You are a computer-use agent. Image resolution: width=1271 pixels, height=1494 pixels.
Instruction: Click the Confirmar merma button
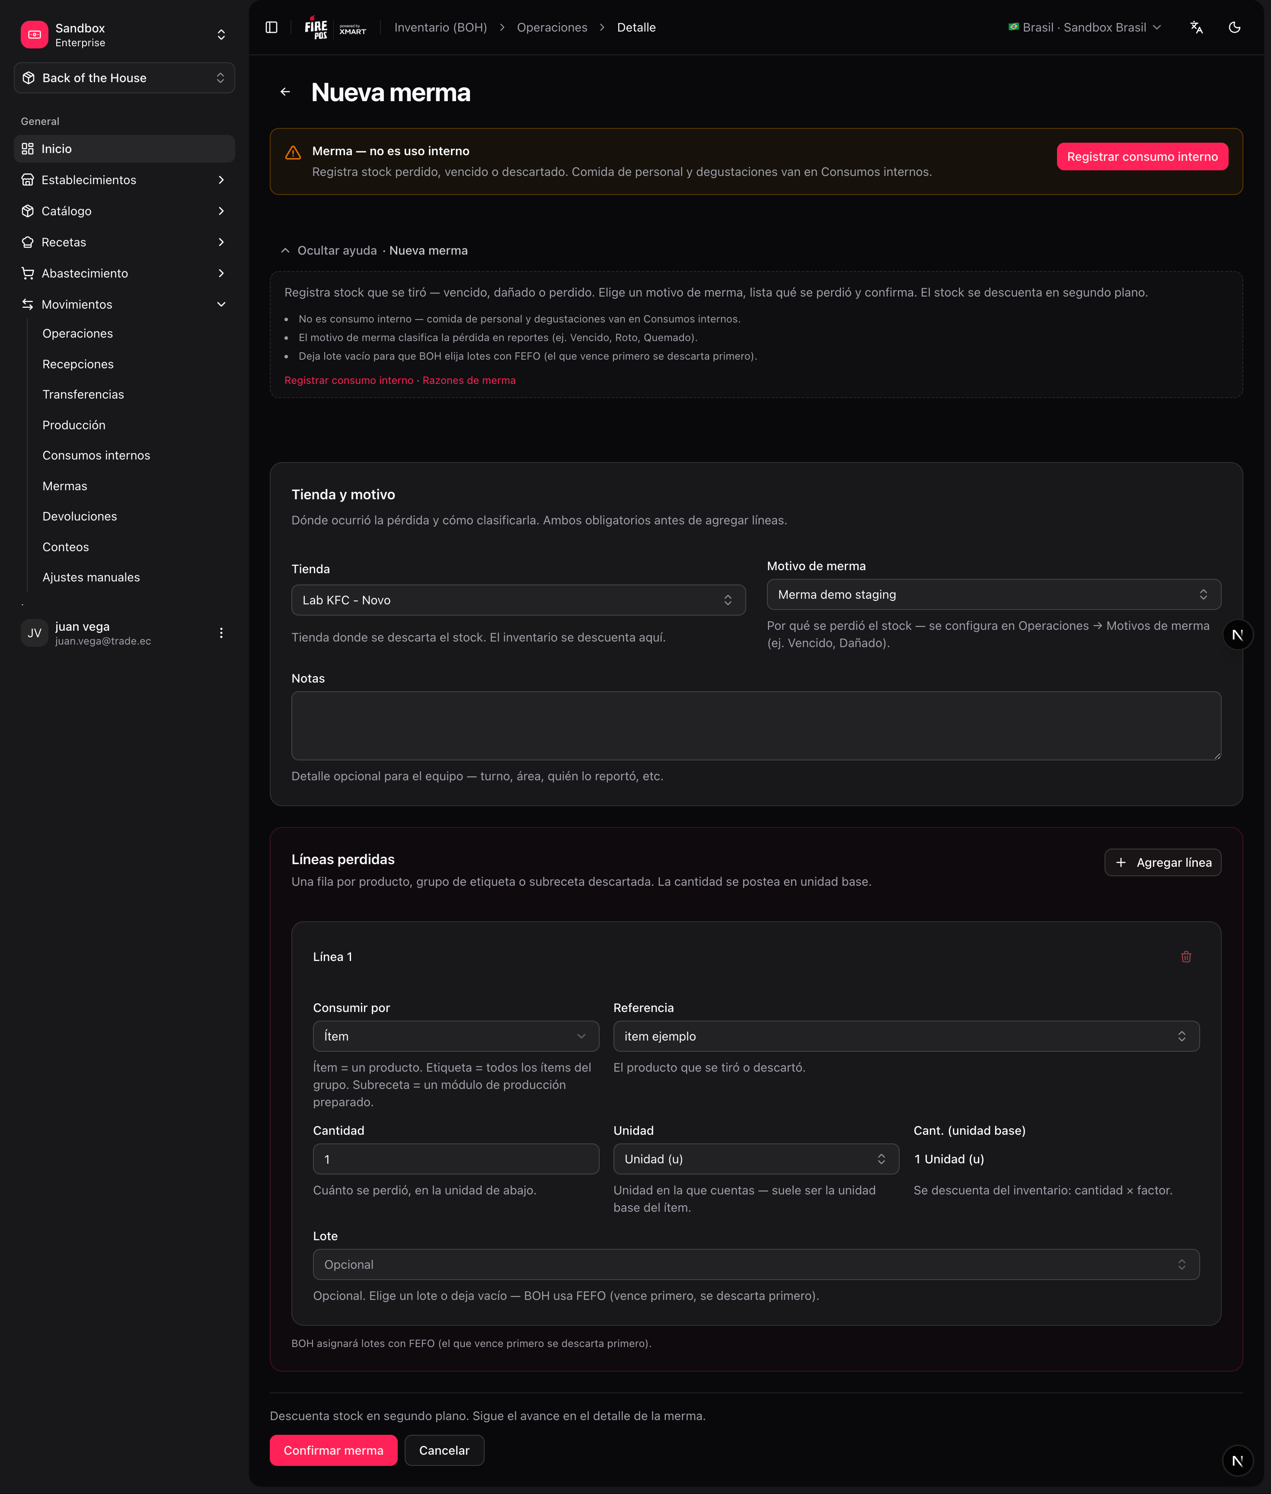pos(333,1450)
